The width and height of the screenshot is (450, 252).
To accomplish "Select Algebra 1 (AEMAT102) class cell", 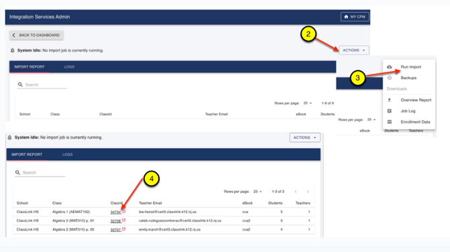I will pos(71,212).
